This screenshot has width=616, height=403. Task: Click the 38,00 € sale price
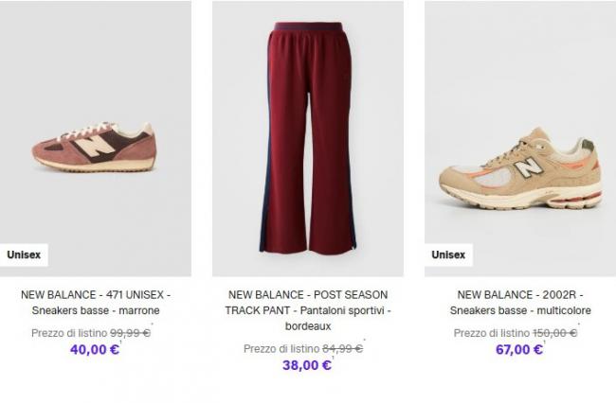coord(307,365)
